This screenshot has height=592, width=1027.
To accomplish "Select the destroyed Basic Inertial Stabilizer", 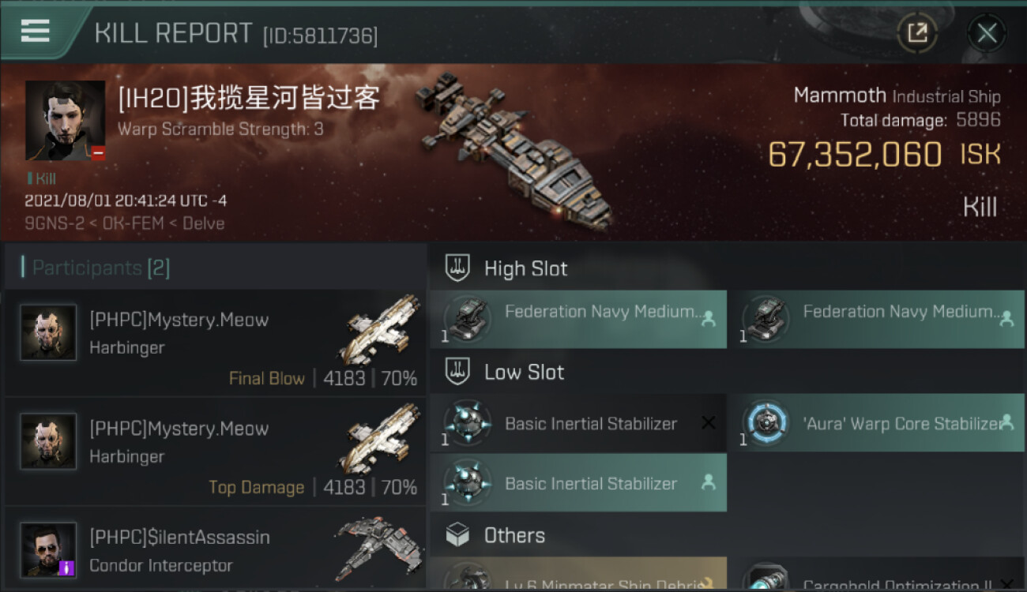I will point(578,423).
